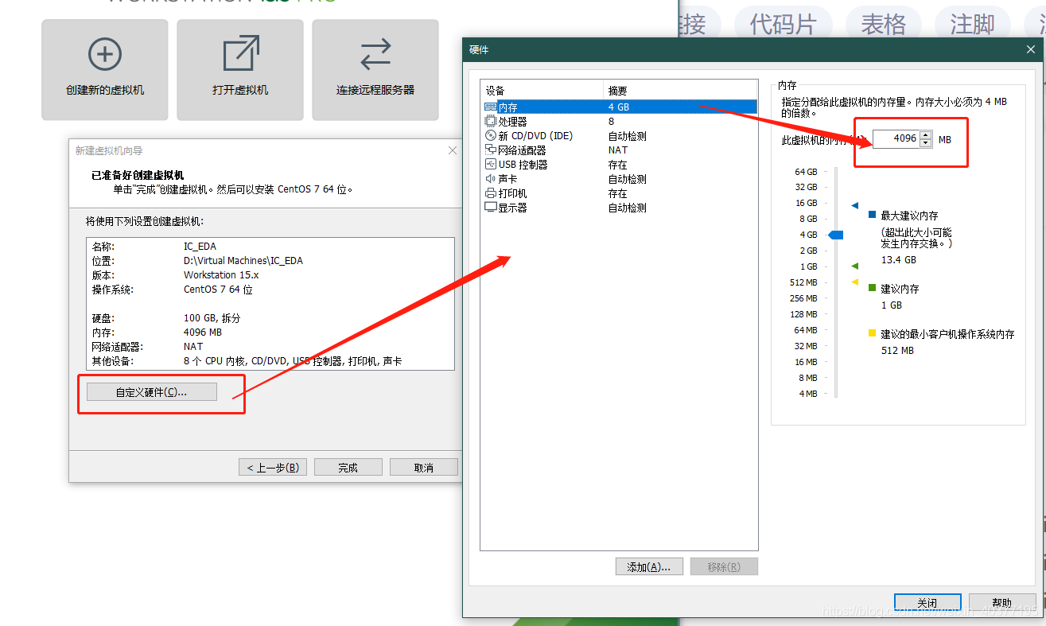1046x626 pixels.
Task: Click the 4 MB mark on memory scale
Action: 807,394
